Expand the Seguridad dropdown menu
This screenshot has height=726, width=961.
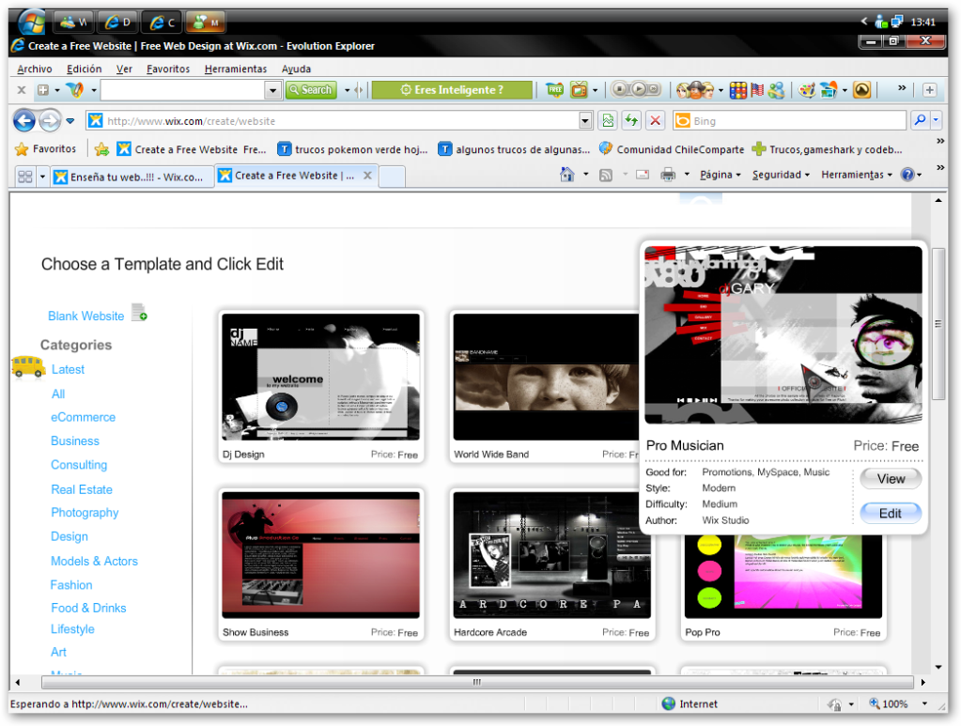pos(781,176)
